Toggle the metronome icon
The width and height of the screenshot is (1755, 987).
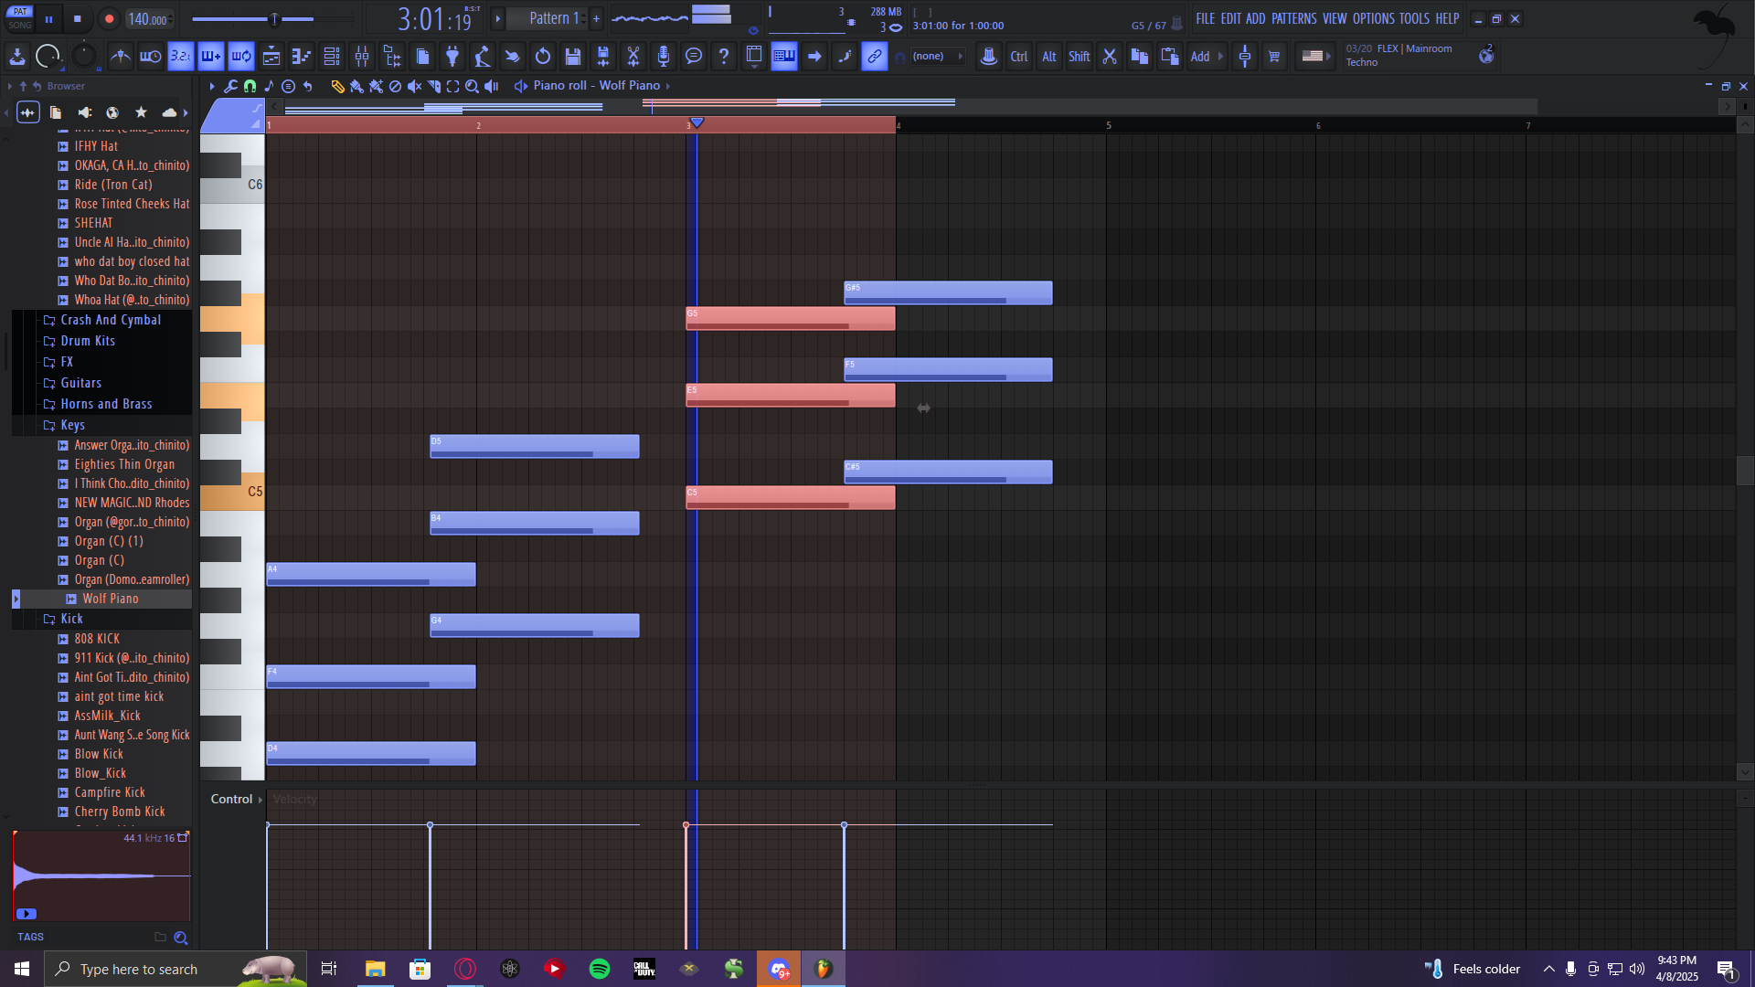(120, 57)
